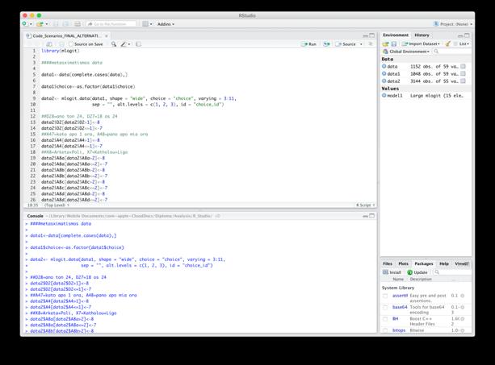This screenshot has height=365, width=495.
Task: Click the show in new window icon
Action: 49,44
